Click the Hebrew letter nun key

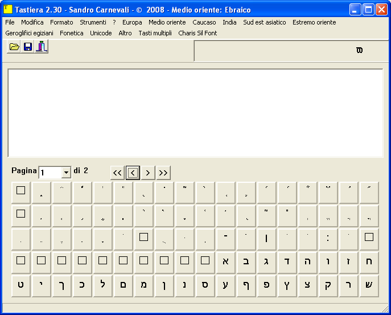tap(184, 285)
